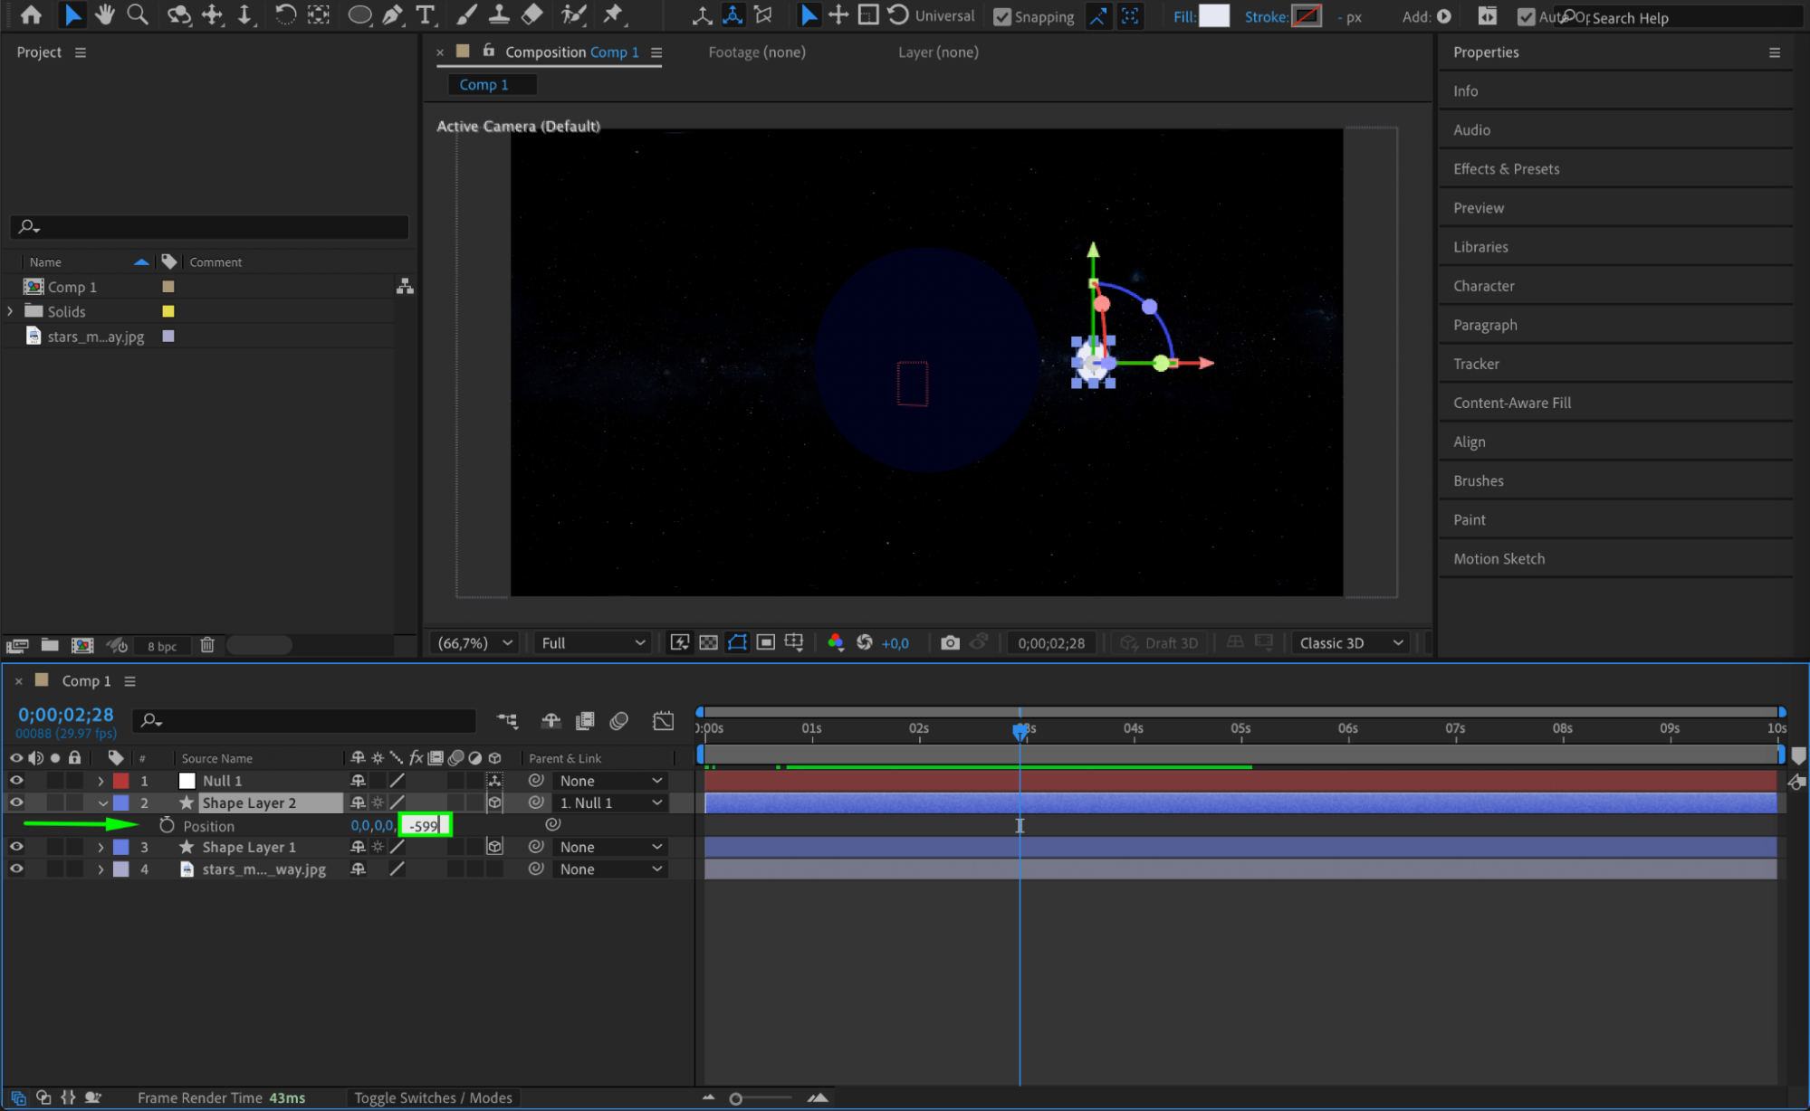Click the Comp 1 breadcrumb button
The width and height of the screenshot is (1810, 1111).
pyautogui.click(x=492, y=84)
